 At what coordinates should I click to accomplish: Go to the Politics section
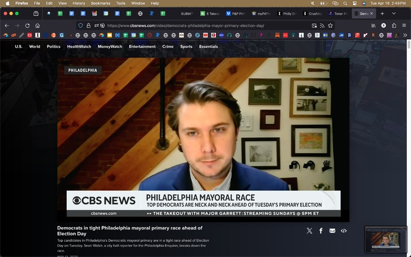[53, 46]
